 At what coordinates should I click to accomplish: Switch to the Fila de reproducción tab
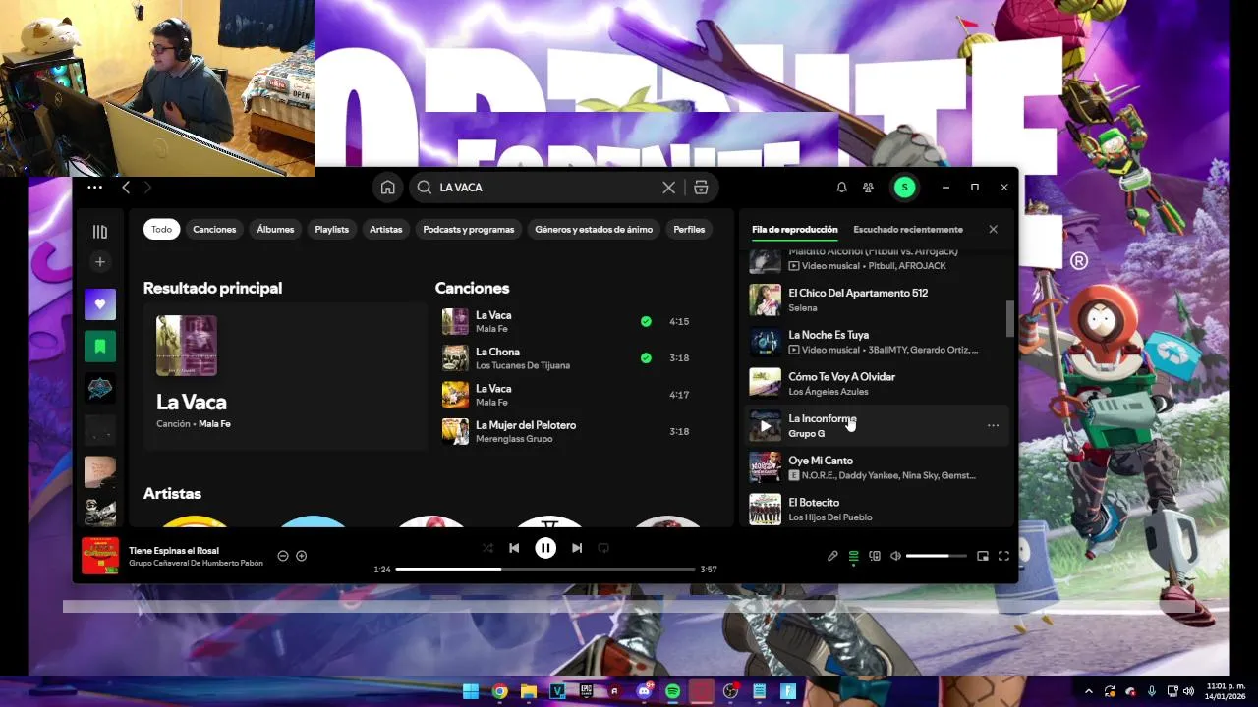coord(795,230)
